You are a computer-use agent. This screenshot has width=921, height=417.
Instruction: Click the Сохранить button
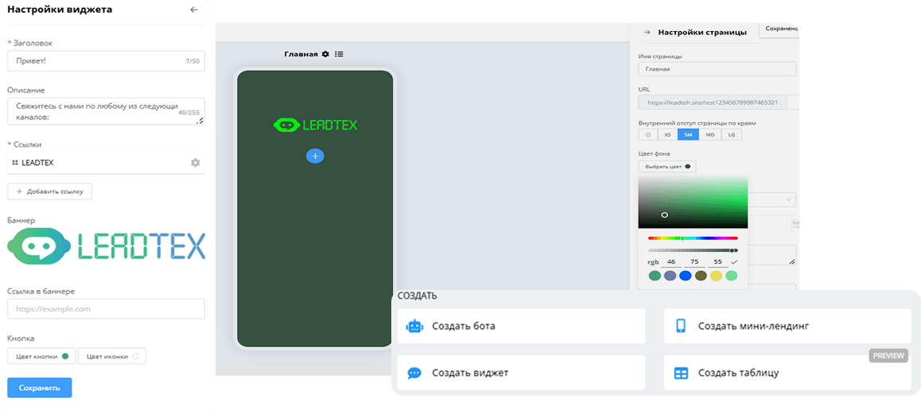(40, 388)
